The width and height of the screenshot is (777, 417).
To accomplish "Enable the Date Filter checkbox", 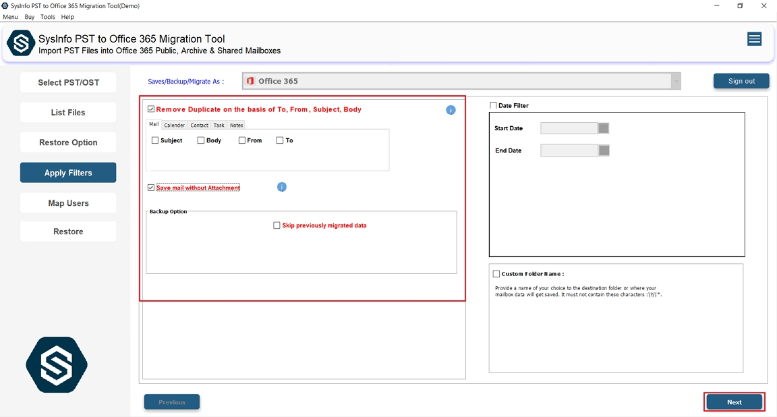I will 493,105.
